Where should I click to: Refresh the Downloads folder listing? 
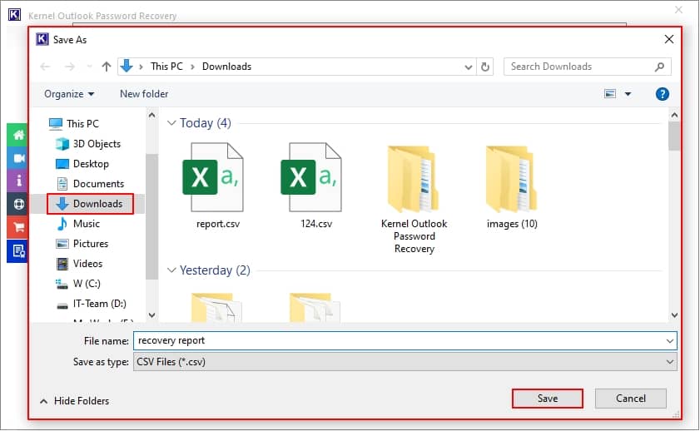pos(484,67)
